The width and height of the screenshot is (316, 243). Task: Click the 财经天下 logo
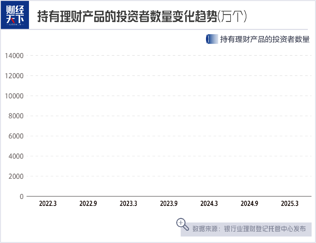coord(15,15)
